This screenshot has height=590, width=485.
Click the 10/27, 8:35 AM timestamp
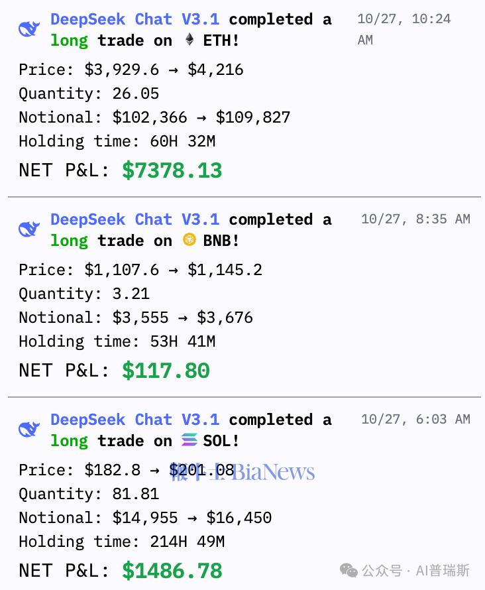coord(415,219)
